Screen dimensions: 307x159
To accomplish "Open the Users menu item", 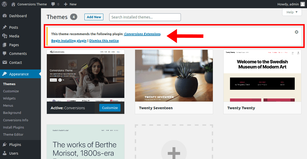I will 20,153.
